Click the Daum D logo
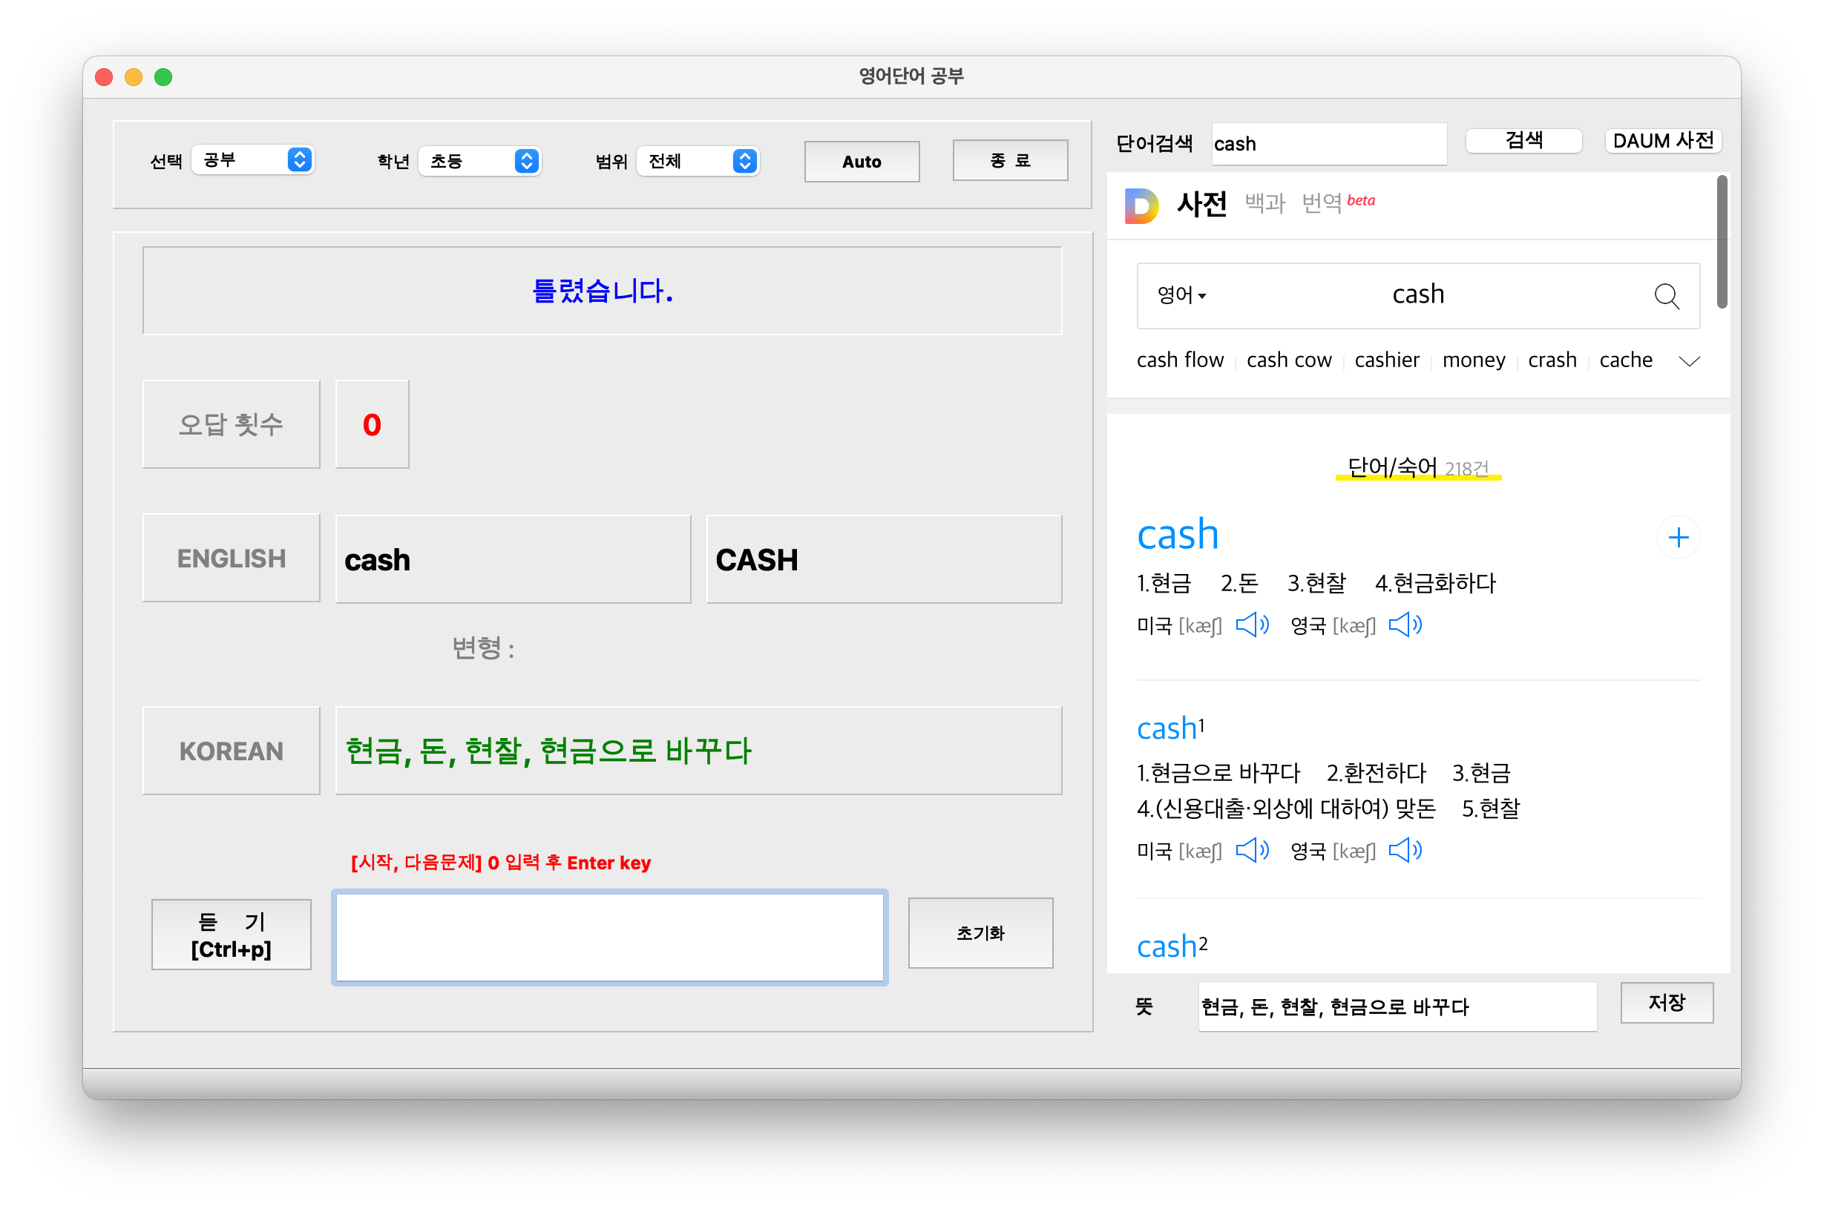The image size is (1824, 1209). [1141, 205]
